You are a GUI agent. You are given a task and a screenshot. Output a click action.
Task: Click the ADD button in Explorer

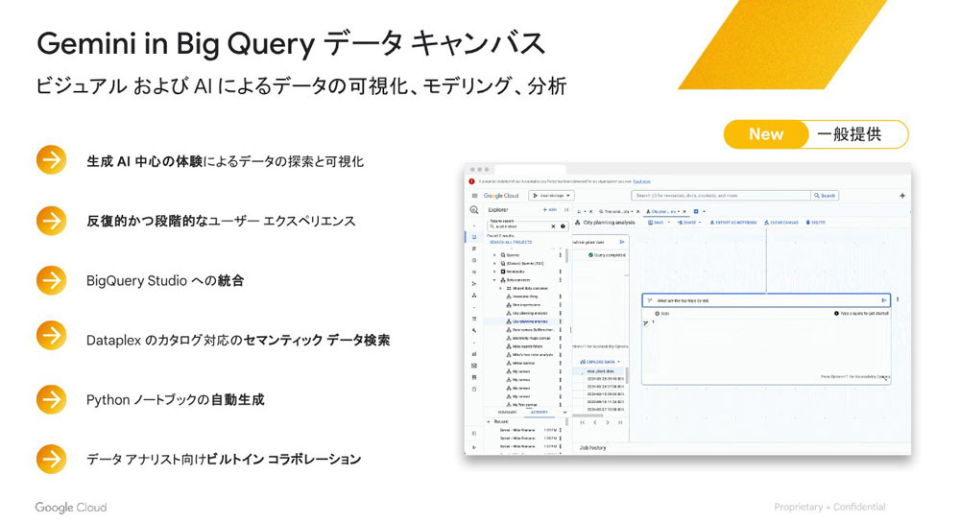550,210
